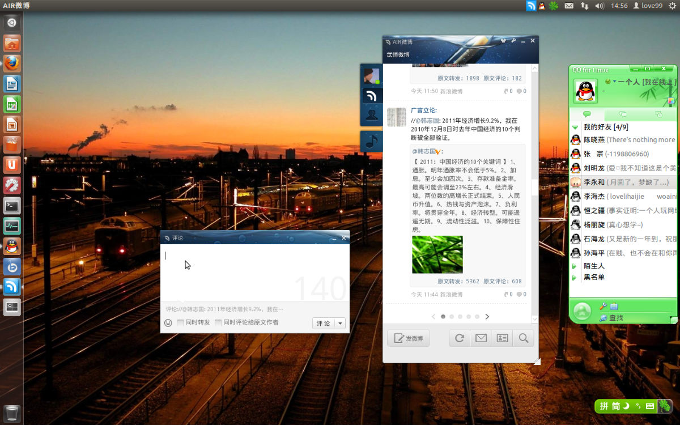Open the power gear session menu
The width and height of the screenshot is (680, 425).
pyautogui.click(x=672, y=6)
